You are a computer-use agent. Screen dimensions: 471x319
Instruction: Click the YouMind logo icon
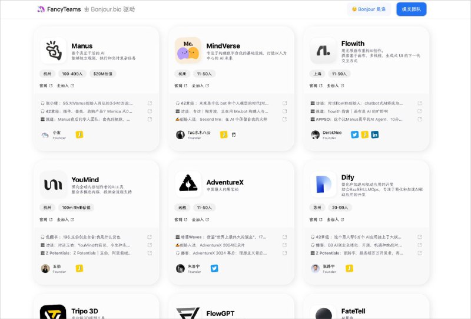[53, 184]
